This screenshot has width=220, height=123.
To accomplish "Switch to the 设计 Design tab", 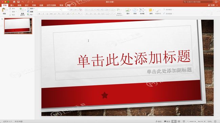I will click(27, 5).
